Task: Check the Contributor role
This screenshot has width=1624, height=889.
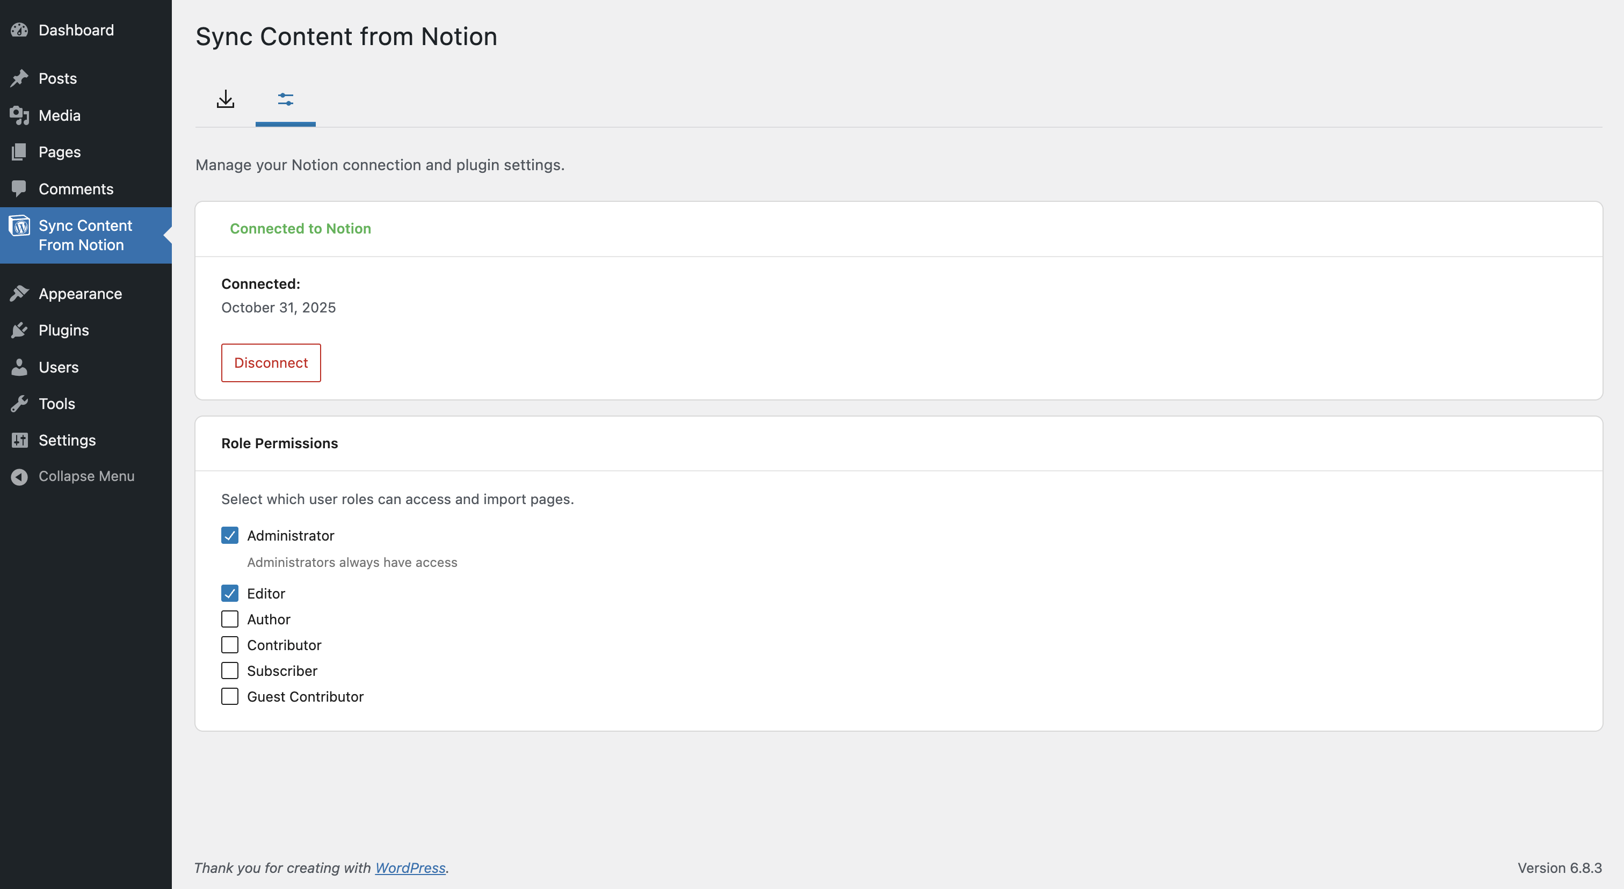Action: tap(229, 645)
